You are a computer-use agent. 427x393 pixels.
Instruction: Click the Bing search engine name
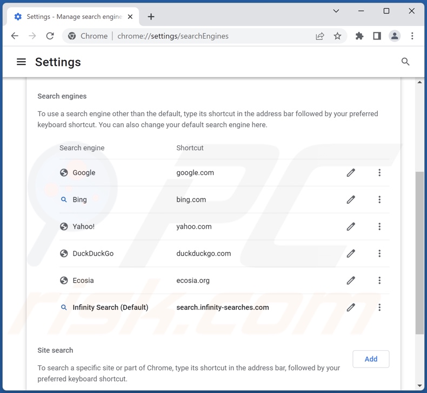pyautogui.click(x=80, y=199)
